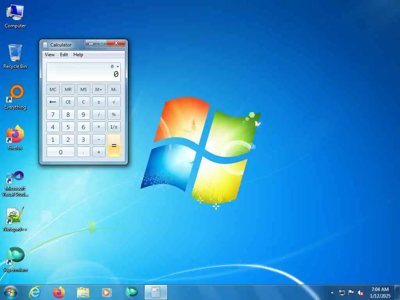Click the 3 key
Image resolution: width=400 pixels, height=300 pixels.
point(84,139)
